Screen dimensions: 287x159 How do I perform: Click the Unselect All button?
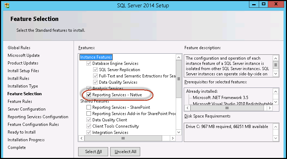(x=126, y=152)
